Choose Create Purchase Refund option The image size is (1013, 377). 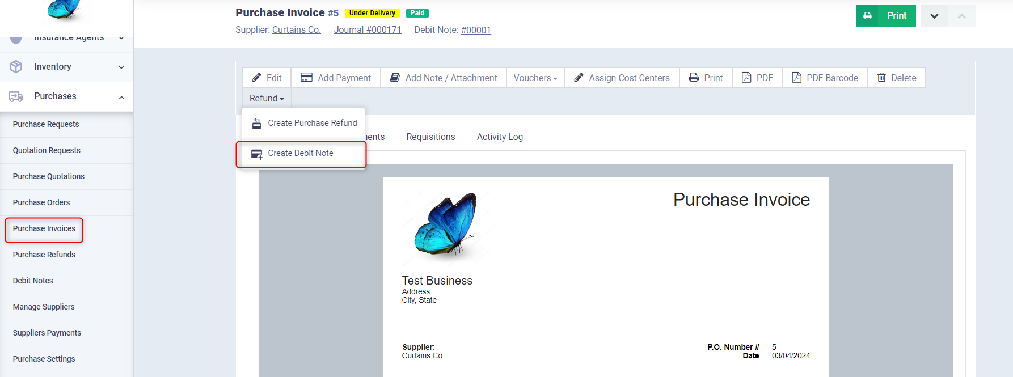(312, 123)
